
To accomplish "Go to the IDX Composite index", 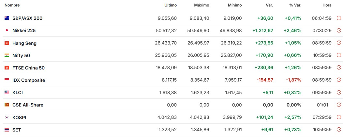I will (29, 80).
